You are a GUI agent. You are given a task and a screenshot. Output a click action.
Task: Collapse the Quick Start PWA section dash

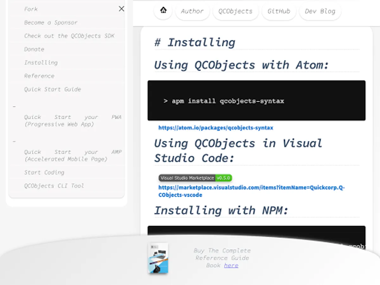tap(14, 106)
